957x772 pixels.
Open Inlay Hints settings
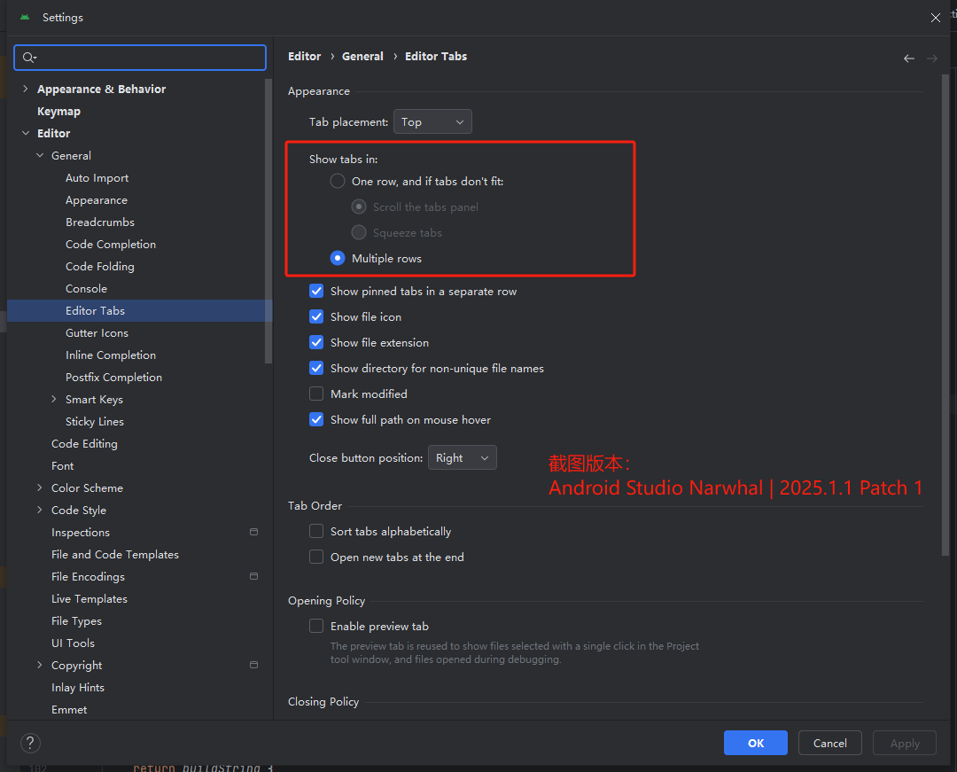[77, 687]
